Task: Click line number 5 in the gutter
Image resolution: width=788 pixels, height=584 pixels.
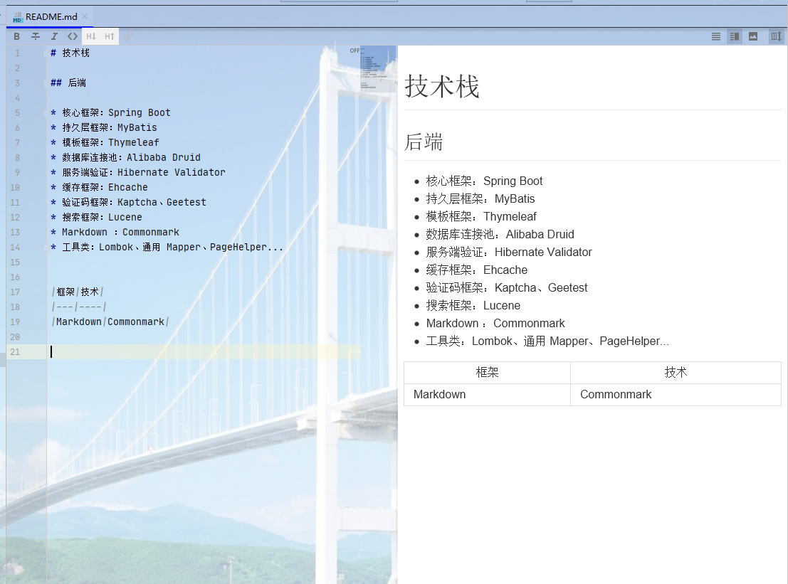Action: click(17, 112)
